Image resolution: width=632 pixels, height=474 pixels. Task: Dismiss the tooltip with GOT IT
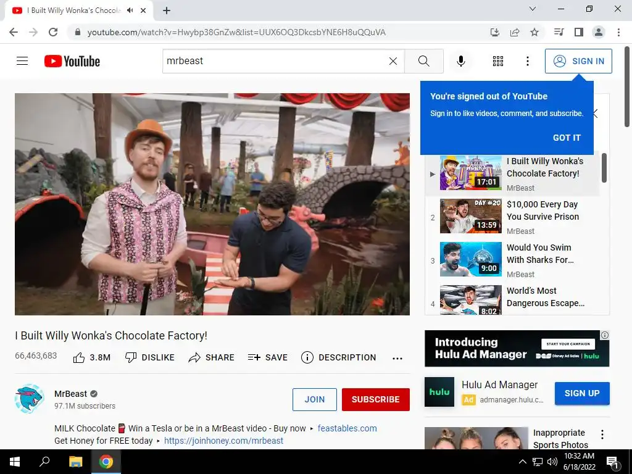pos(567,138)
